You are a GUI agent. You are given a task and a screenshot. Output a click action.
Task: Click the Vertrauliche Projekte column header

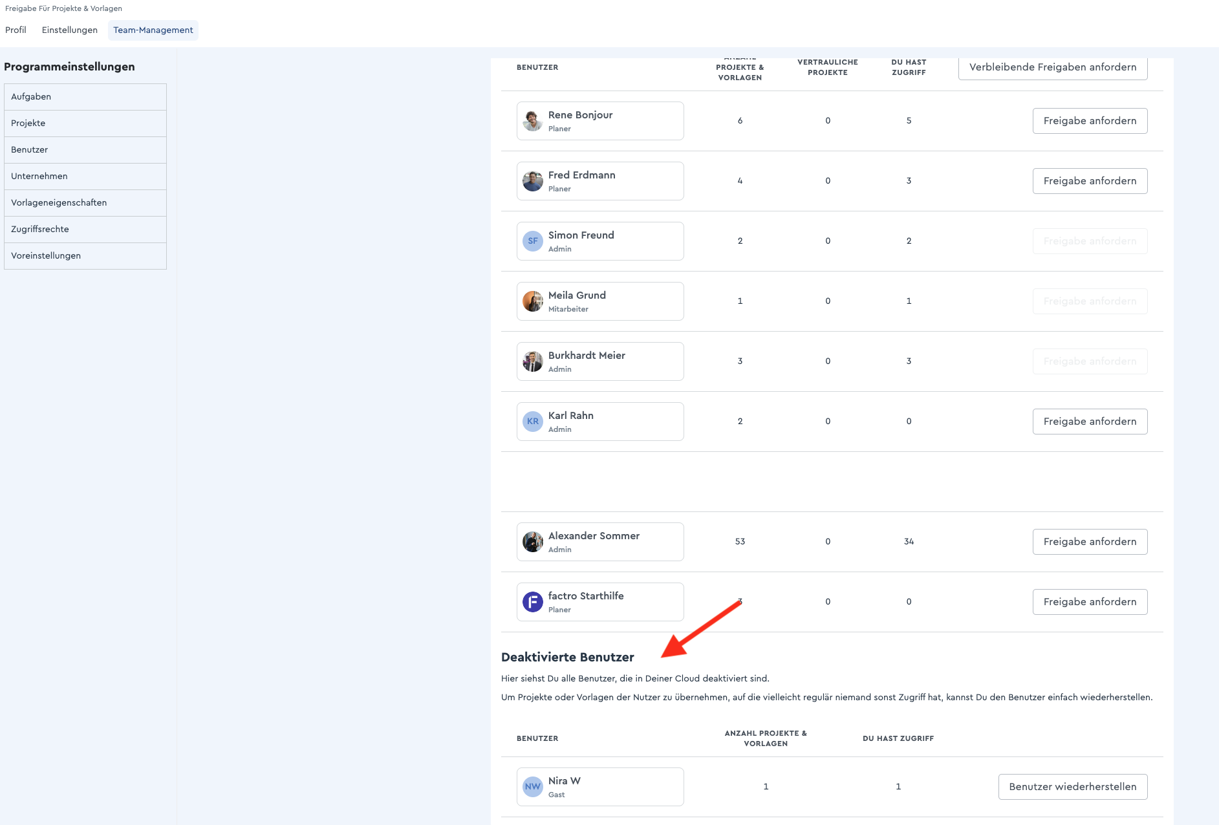827,67
